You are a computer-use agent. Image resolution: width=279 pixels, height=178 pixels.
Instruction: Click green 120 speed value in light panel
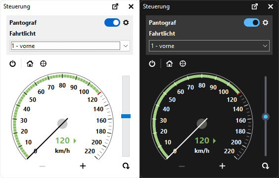pyautogui.click(x=62, y=140)
